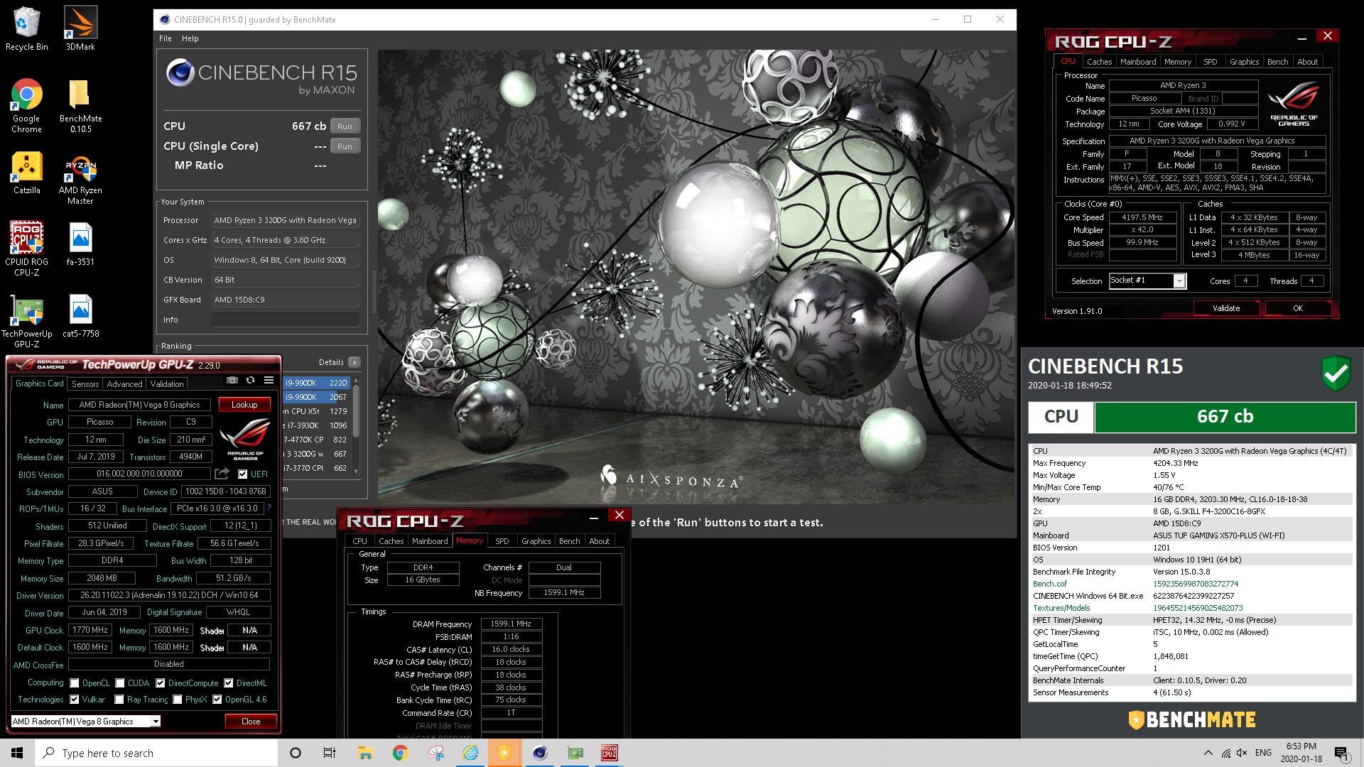This screenshot has height=767, width=1364.
Task: Click the BIOS export share icon in GPU-Z
Action: (x=222, y=474)
